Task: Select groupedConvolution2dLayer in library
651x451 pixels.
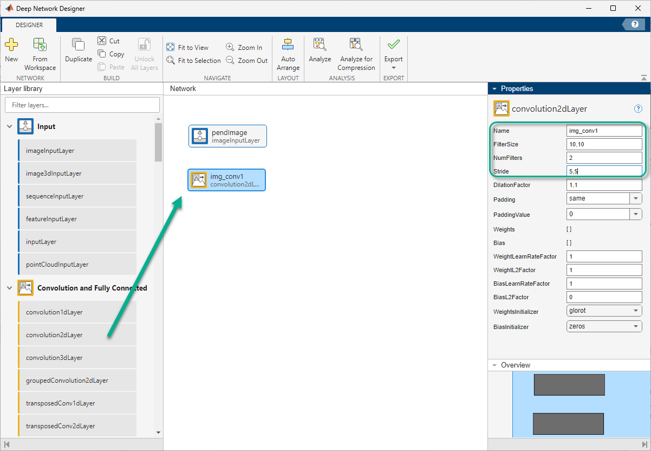Action: pos(77,381)
